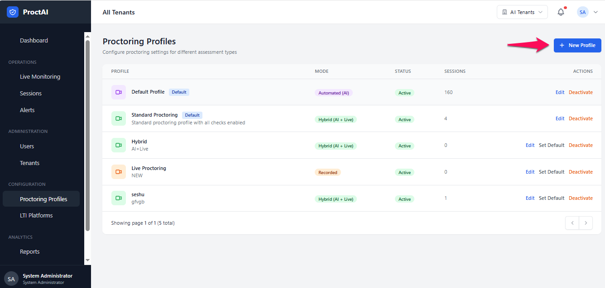
Task: Edit the seshu profile
Action: pos(530,198)
